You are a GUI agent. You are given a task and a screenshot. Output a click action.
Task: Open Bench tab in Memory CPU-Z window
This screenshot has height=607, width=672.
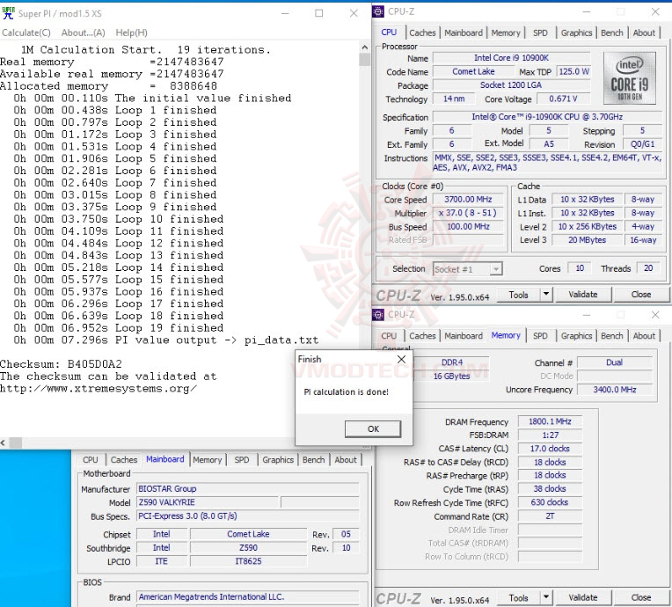pyautogui.click(x=612, y=336)
